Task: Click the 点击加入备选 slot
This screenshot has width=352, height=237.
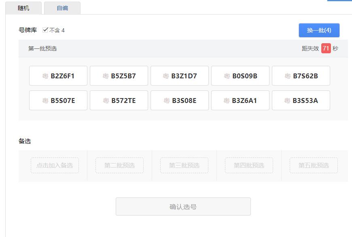Action: 55,166
